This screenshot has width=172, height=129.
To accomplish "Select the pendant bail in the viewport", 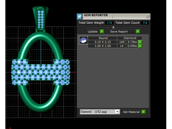I will click(40, 19).
